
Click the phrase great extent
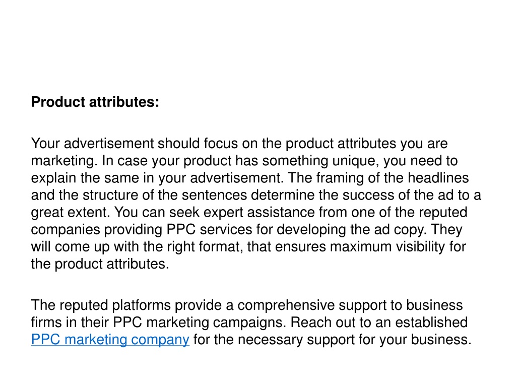pyautogui.click(x=71, y=213)
